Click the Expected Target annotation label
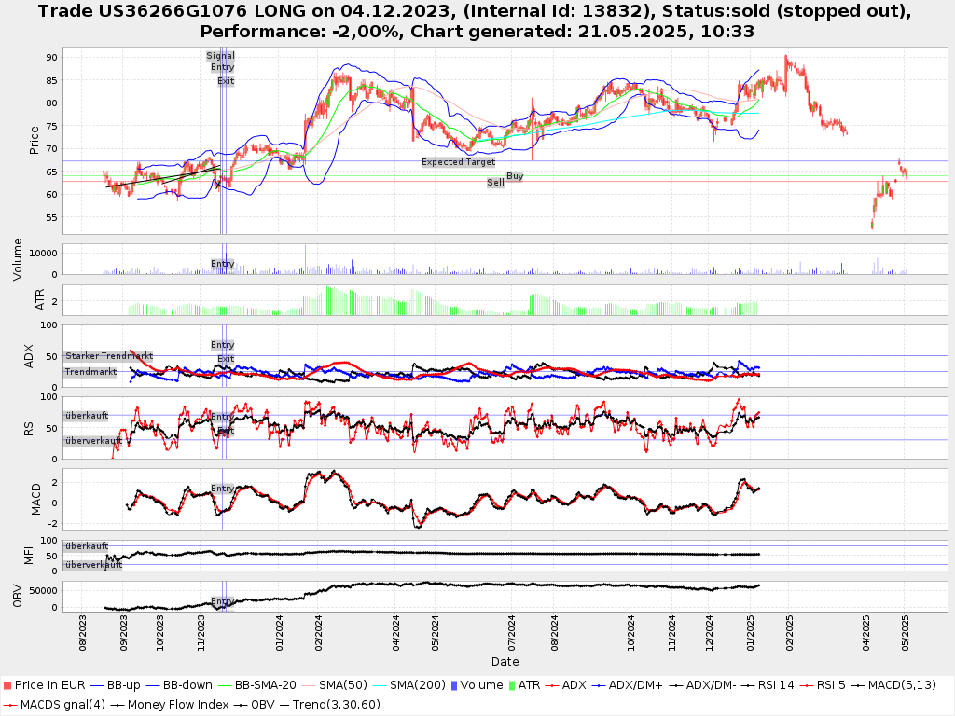 (458, 162)
